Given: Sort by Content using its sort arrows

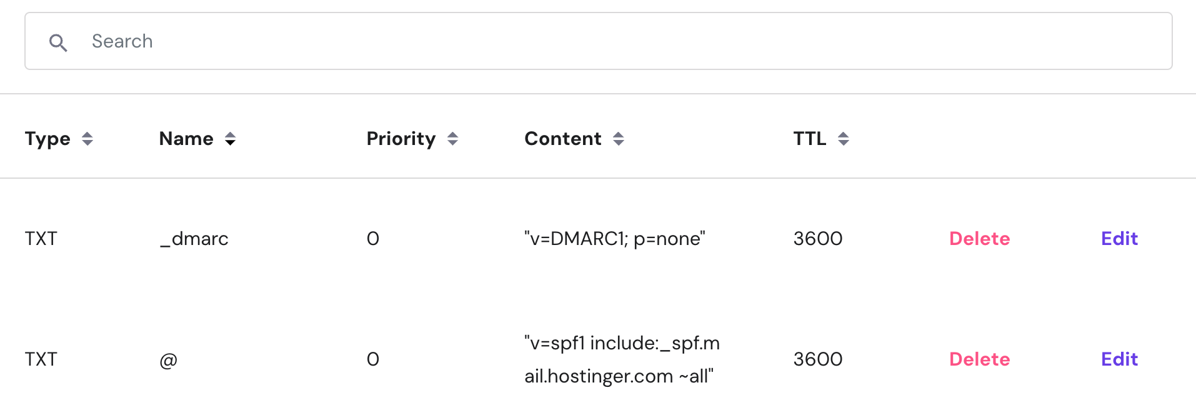Looking at the screenshot, I should [619, 139].
